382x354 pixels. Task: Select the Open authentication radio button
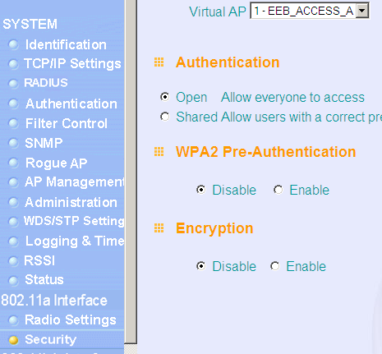tap(165, 97)
